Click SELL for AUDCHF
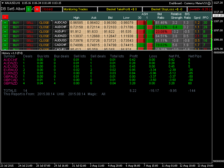 pos(30,27)
